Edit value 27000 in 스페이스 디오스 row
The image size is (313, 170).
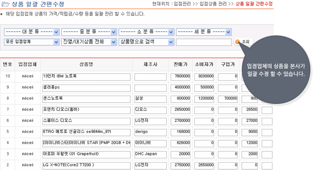click(250, 121)
